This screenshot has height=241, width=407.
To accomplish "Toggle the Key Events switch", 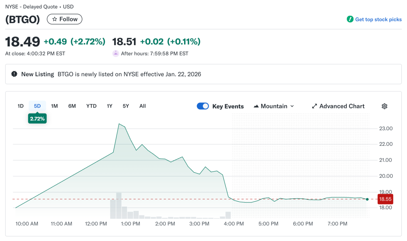I will [203, 106].
